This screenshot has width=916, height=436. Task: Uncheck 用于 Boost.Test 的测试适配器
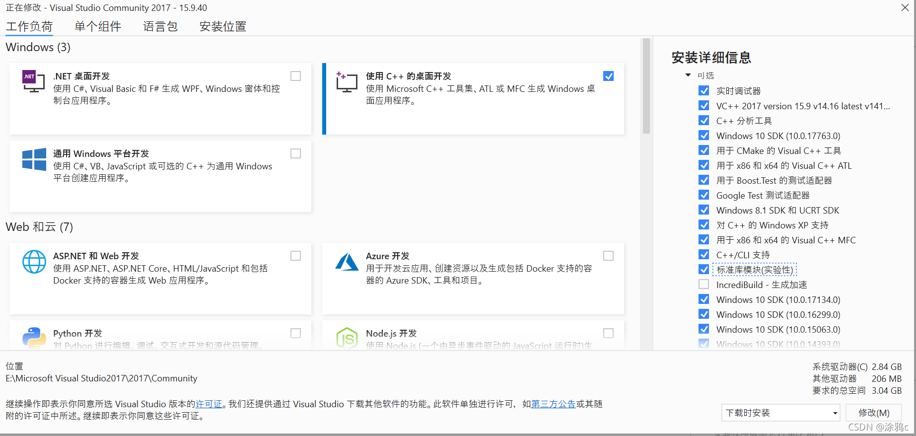coord(704,180)
